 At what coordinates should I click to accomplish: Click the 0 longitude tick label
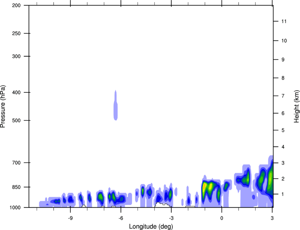coord(222,218)
